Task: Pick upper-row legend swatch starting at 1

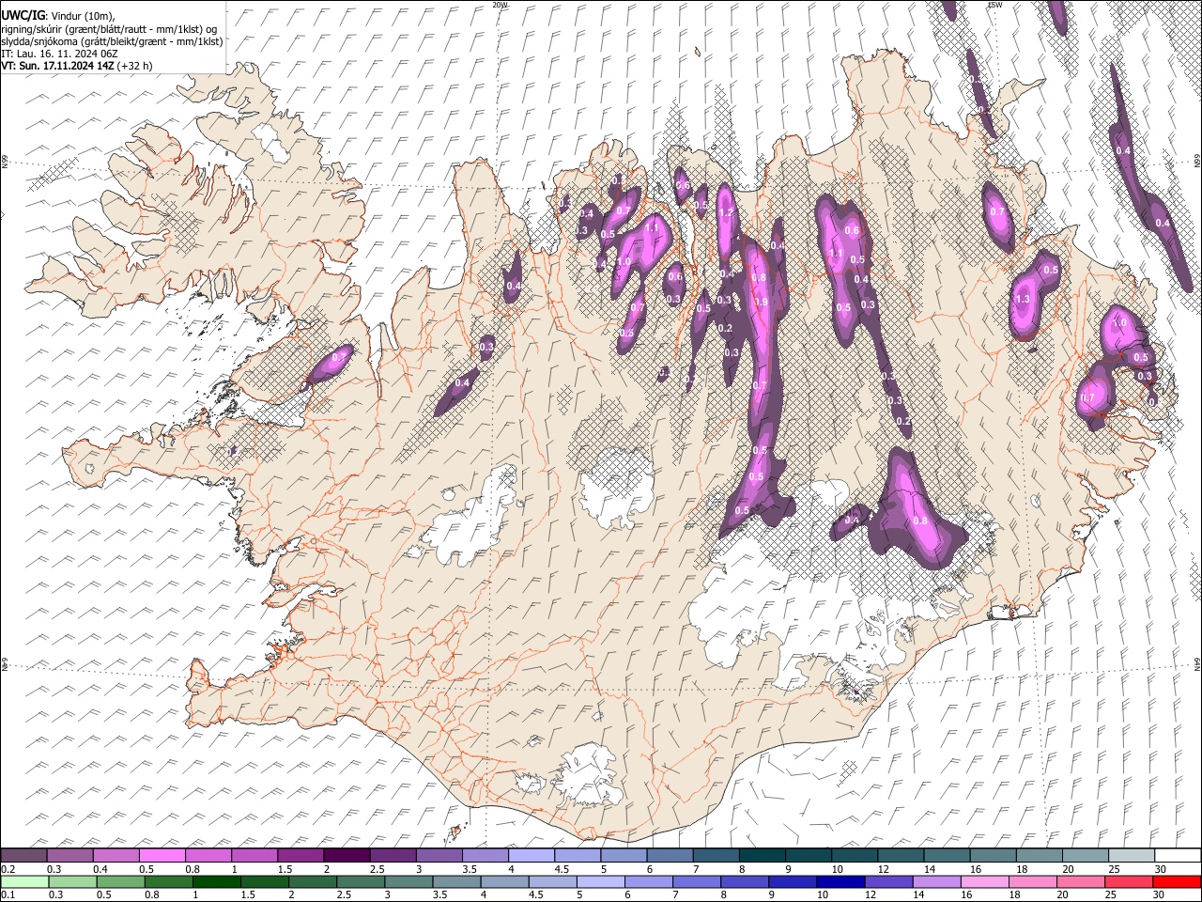Action: [x=254, y=856]
